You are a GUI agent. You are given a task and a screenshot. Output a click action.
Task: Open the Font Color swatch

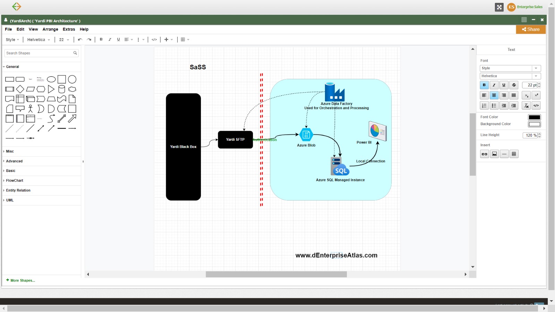[534, 117]
